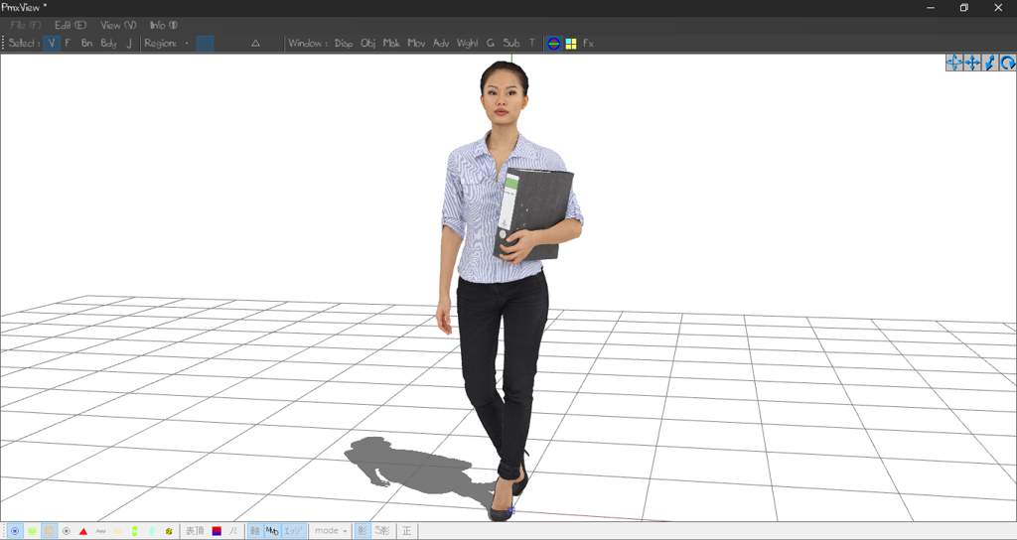Toggle the 軸 axis button
Screen dimensions: 1017x540
tap(255, 531)
